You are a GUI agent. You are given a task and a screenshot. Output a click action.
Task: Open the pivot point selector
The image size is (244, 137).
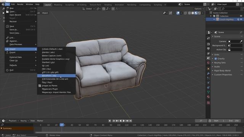click(x=98, y=9)
